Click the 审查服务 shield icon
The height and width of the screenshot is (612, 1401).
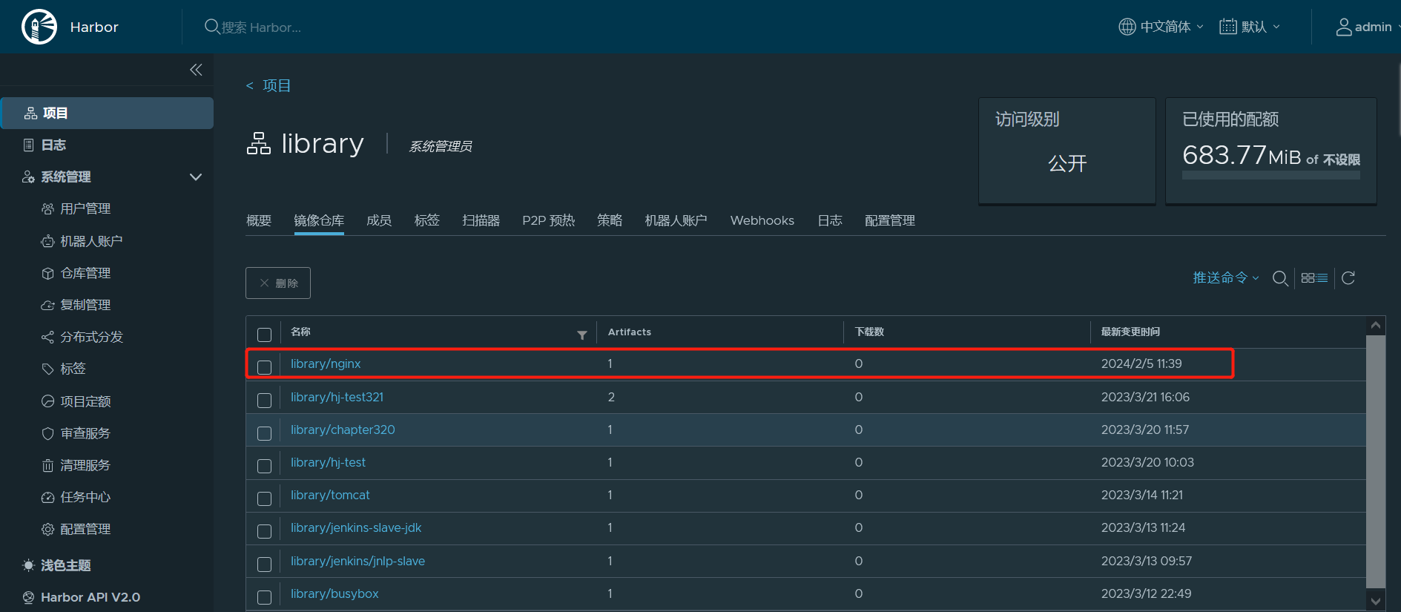(x=47, y=433)
